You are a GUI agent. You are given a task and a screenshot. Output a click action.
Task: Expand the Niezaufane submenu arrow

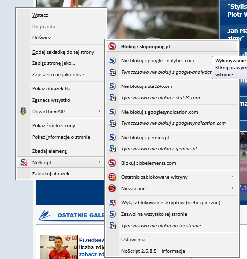(232, 188)
